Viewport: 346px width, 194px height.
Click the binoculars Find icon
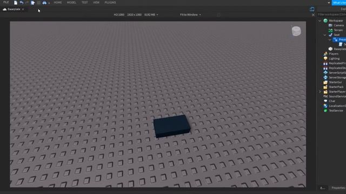pyautogui.click(x=44, y=3)
